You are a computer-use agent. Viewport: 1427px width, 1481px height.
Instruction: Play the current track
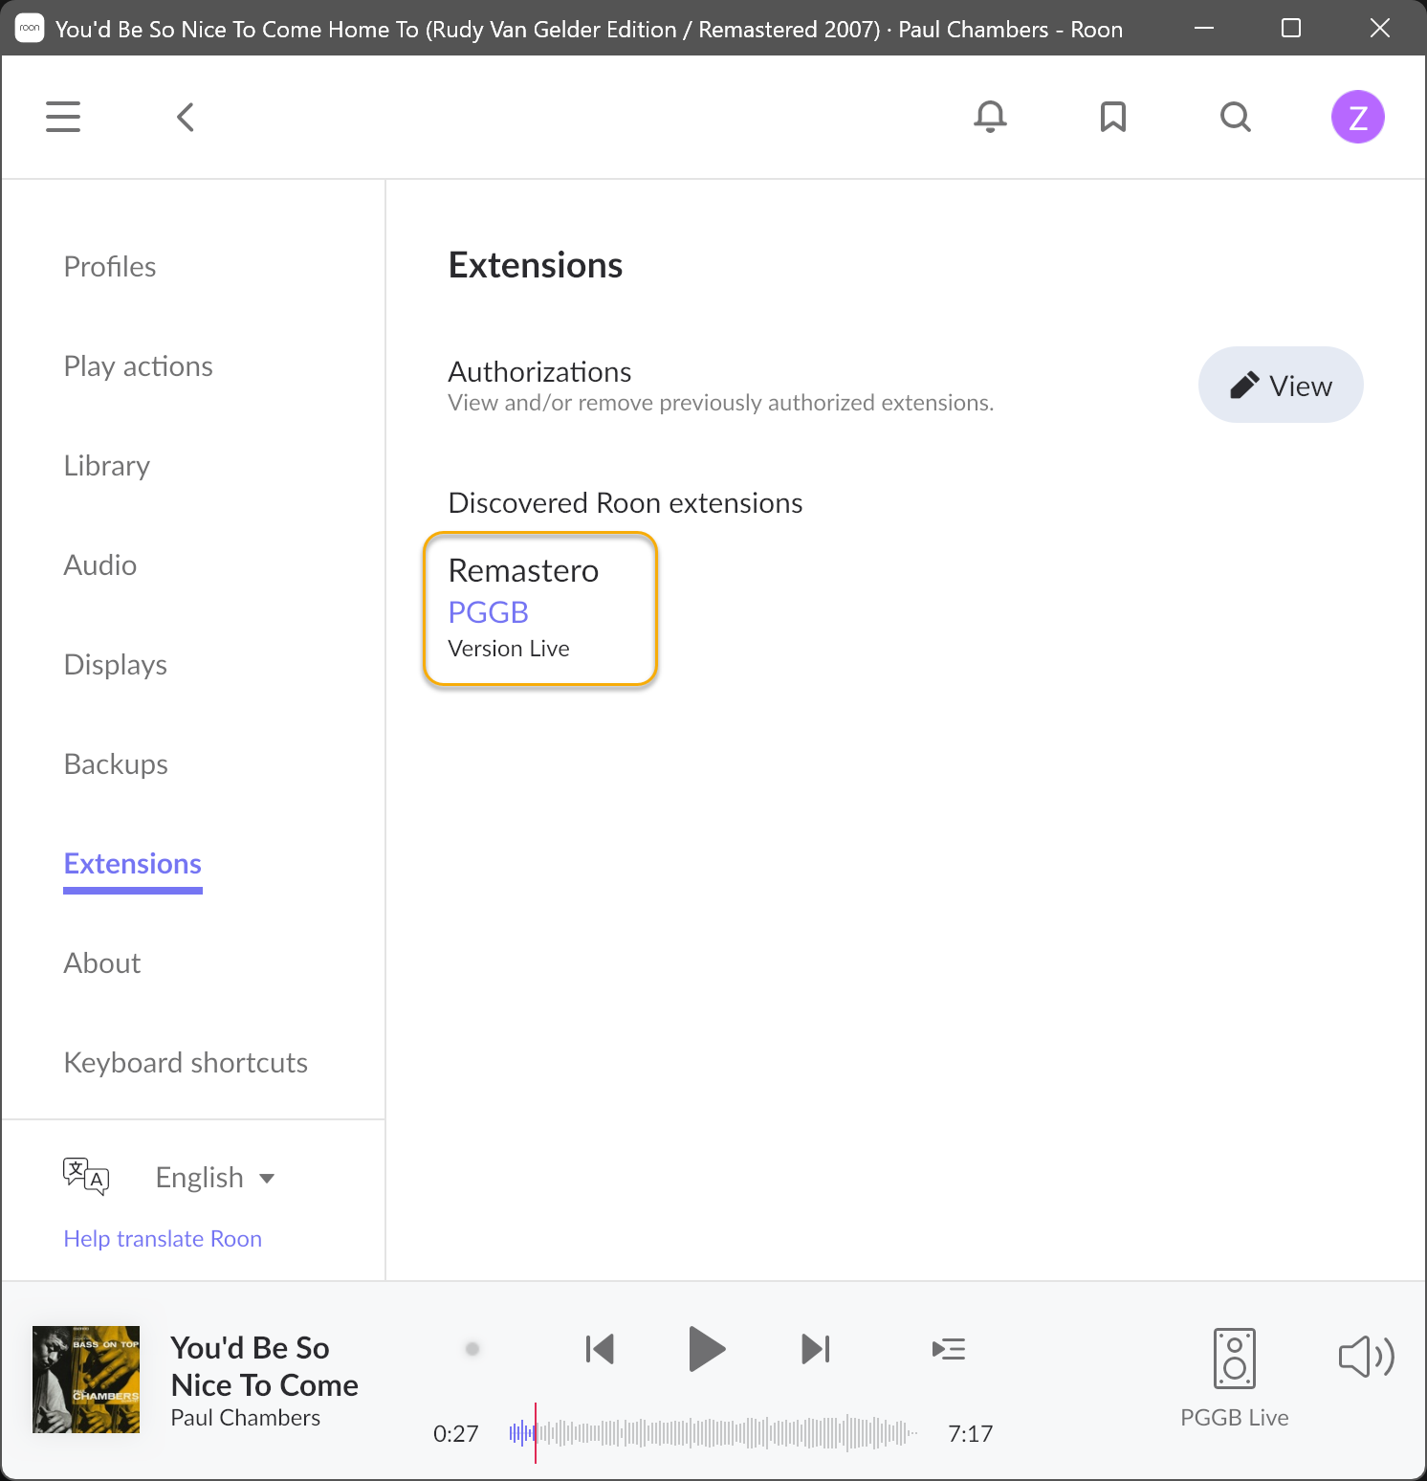point(707,1349)
